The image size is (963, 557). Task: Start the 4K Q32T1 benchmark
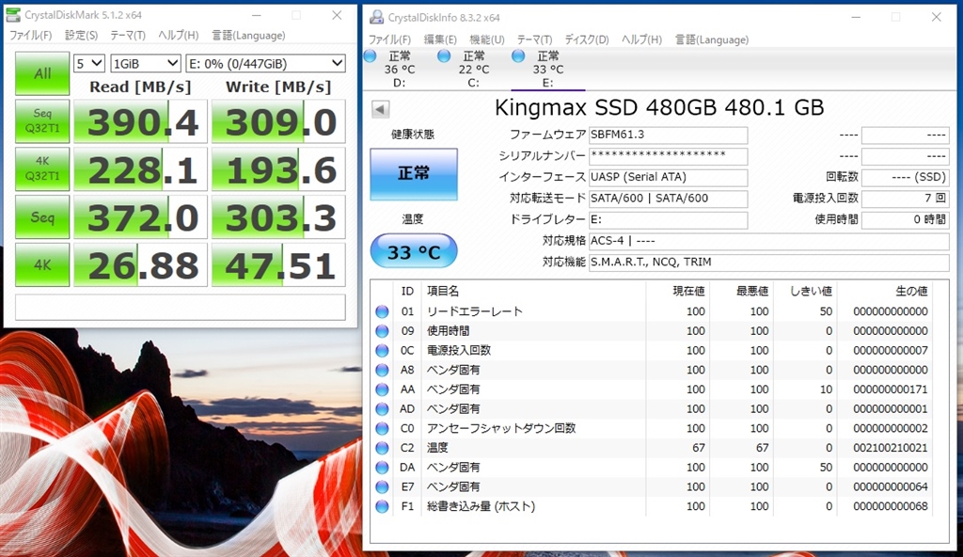tap(42, 169)
